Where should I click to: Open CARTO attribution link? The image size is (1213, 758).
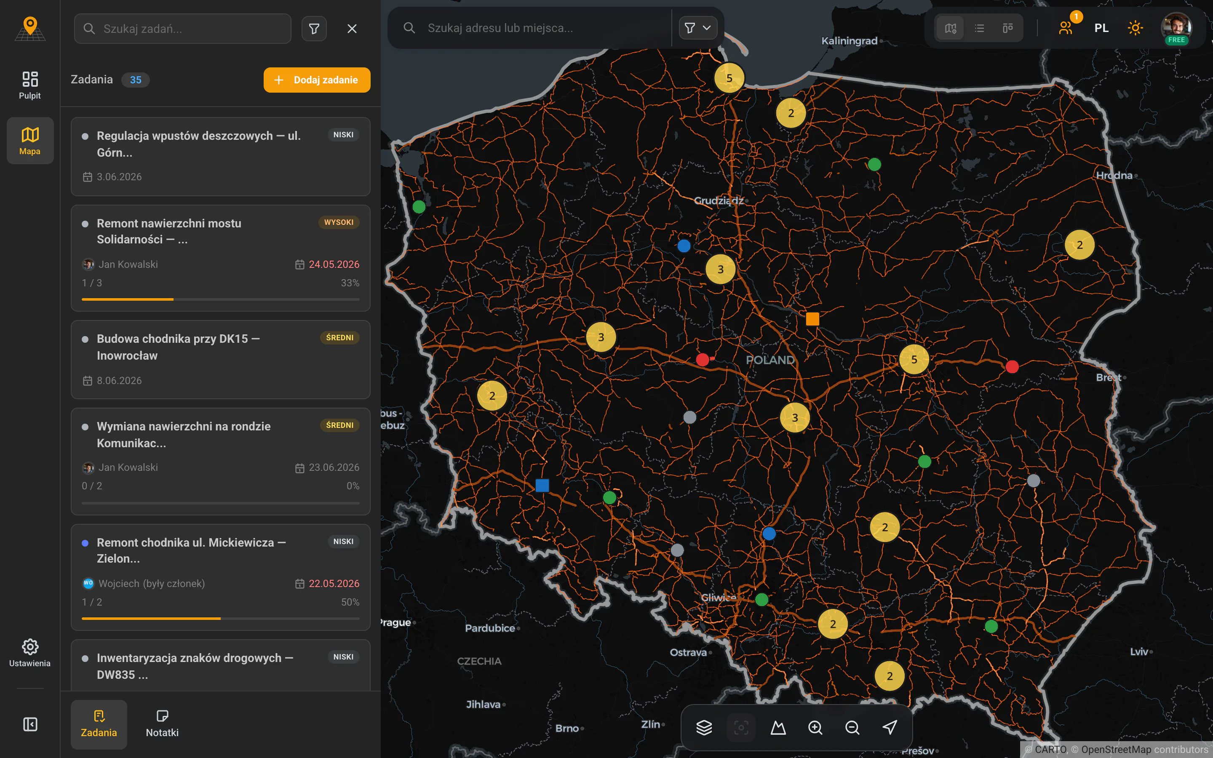click(x=1050, y=750)
